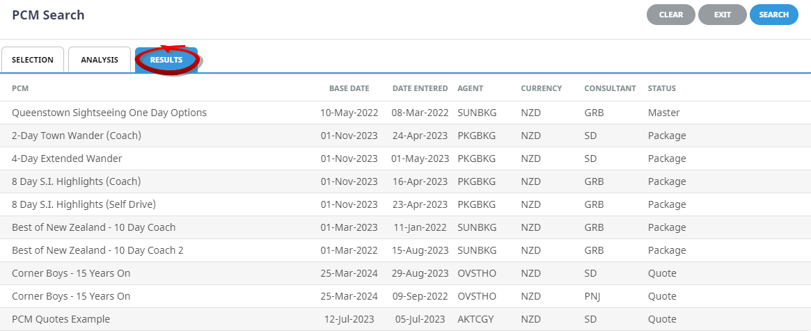Select Corner Boys entry with consultant PNJ
The image size is (811, 333).
click(405, 296)
